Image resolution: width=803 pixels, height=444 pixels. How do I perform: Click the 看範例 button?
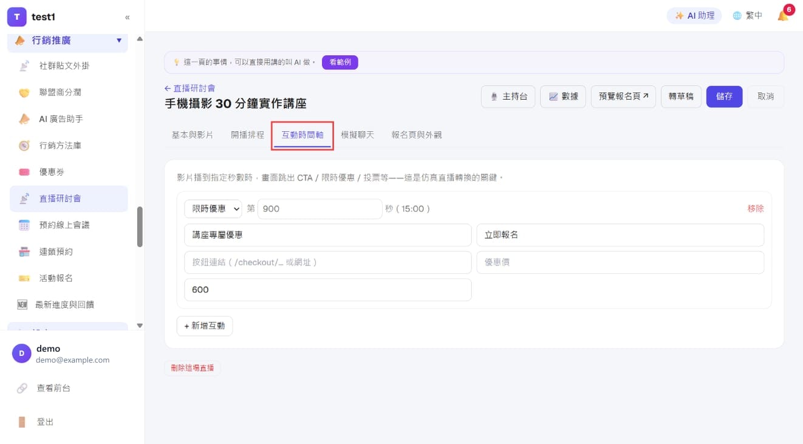click(340, 62)
